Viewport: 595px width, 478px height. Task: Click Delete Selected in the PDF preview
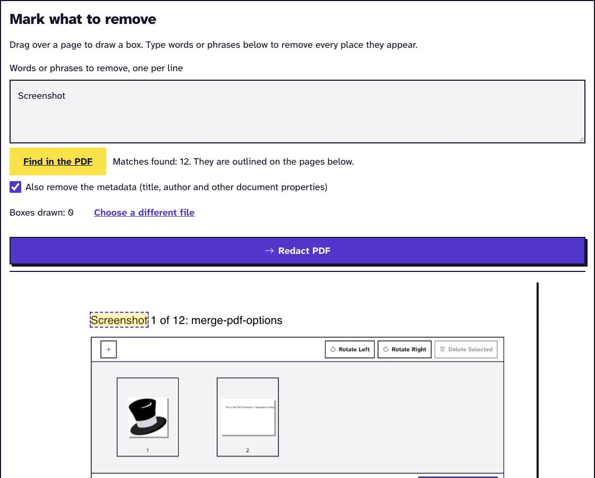coord(466,349)
